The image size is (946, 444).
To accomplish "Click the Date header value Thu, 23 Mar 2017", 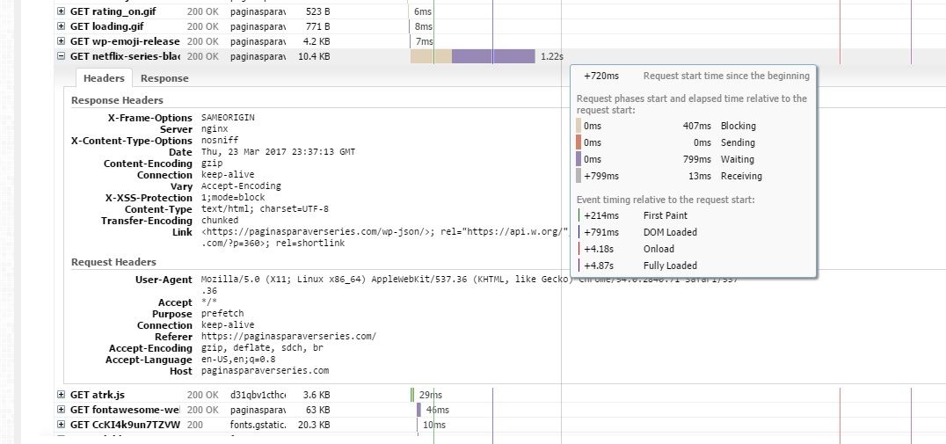I will click(278, 152).
